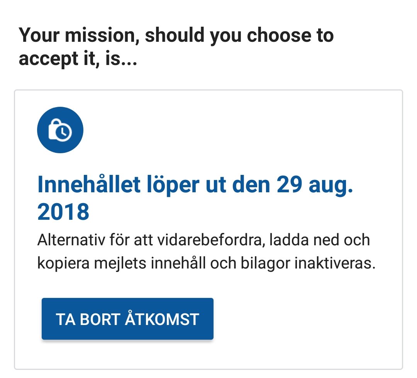Click the word 'ÅTKOMST' on the blue button
Viewport: 417px width, 378px height.
[x=162, y=319]
